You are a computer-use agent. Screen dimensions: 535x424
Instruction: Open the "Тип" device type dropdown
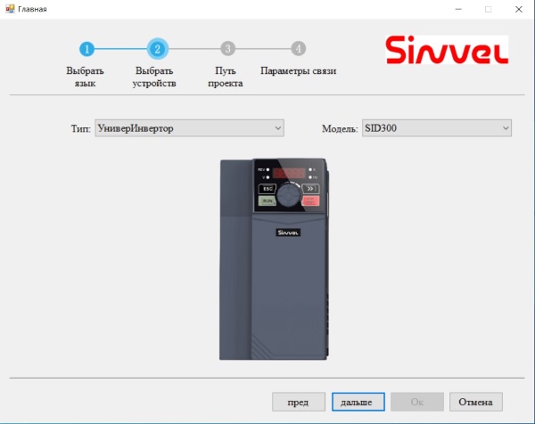(x=188, y=128)
